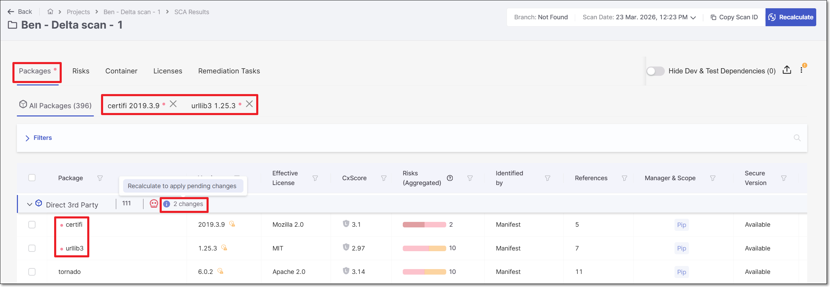This screenshot has height=287, width=830.
Task: Click the Package column filter icon
Action: pyautogui.click(x=100, y=178)
